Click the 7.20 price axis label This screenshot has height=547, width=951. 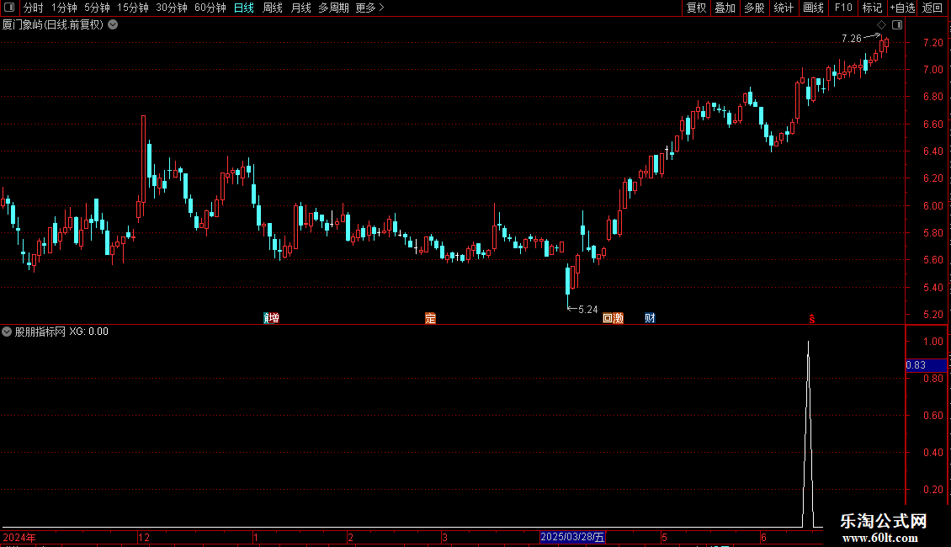[932, 42]
